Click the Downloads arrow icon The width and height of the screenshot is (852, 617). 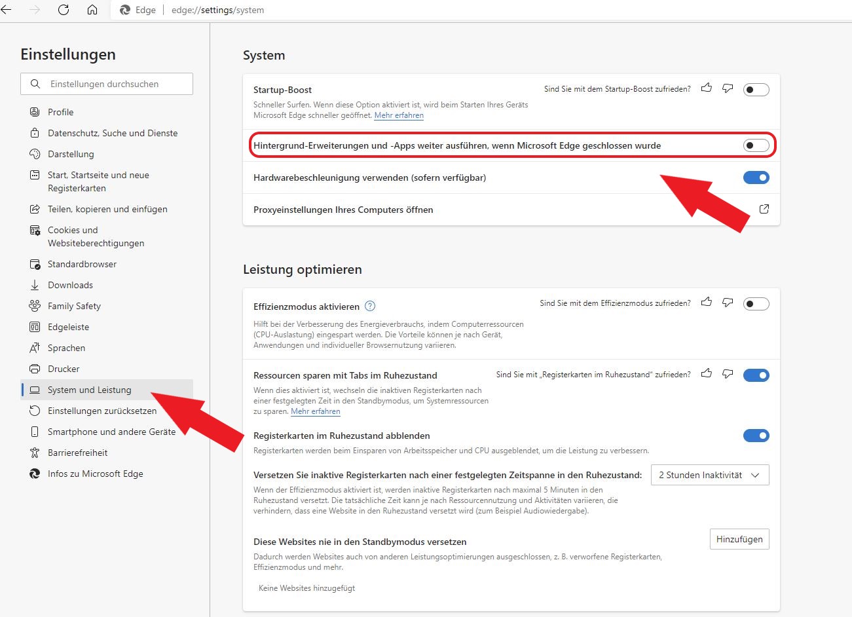tap(35, 285)
